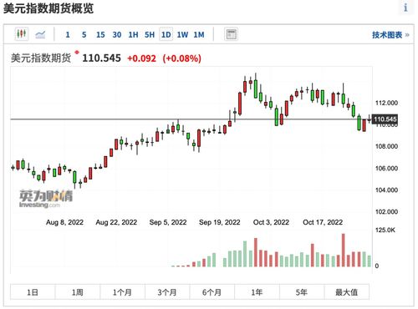This screenshot has height=309, width=418.
Task: Switch to 1M monthly interval
Action: pyautogui.click(x=199, y=35)
